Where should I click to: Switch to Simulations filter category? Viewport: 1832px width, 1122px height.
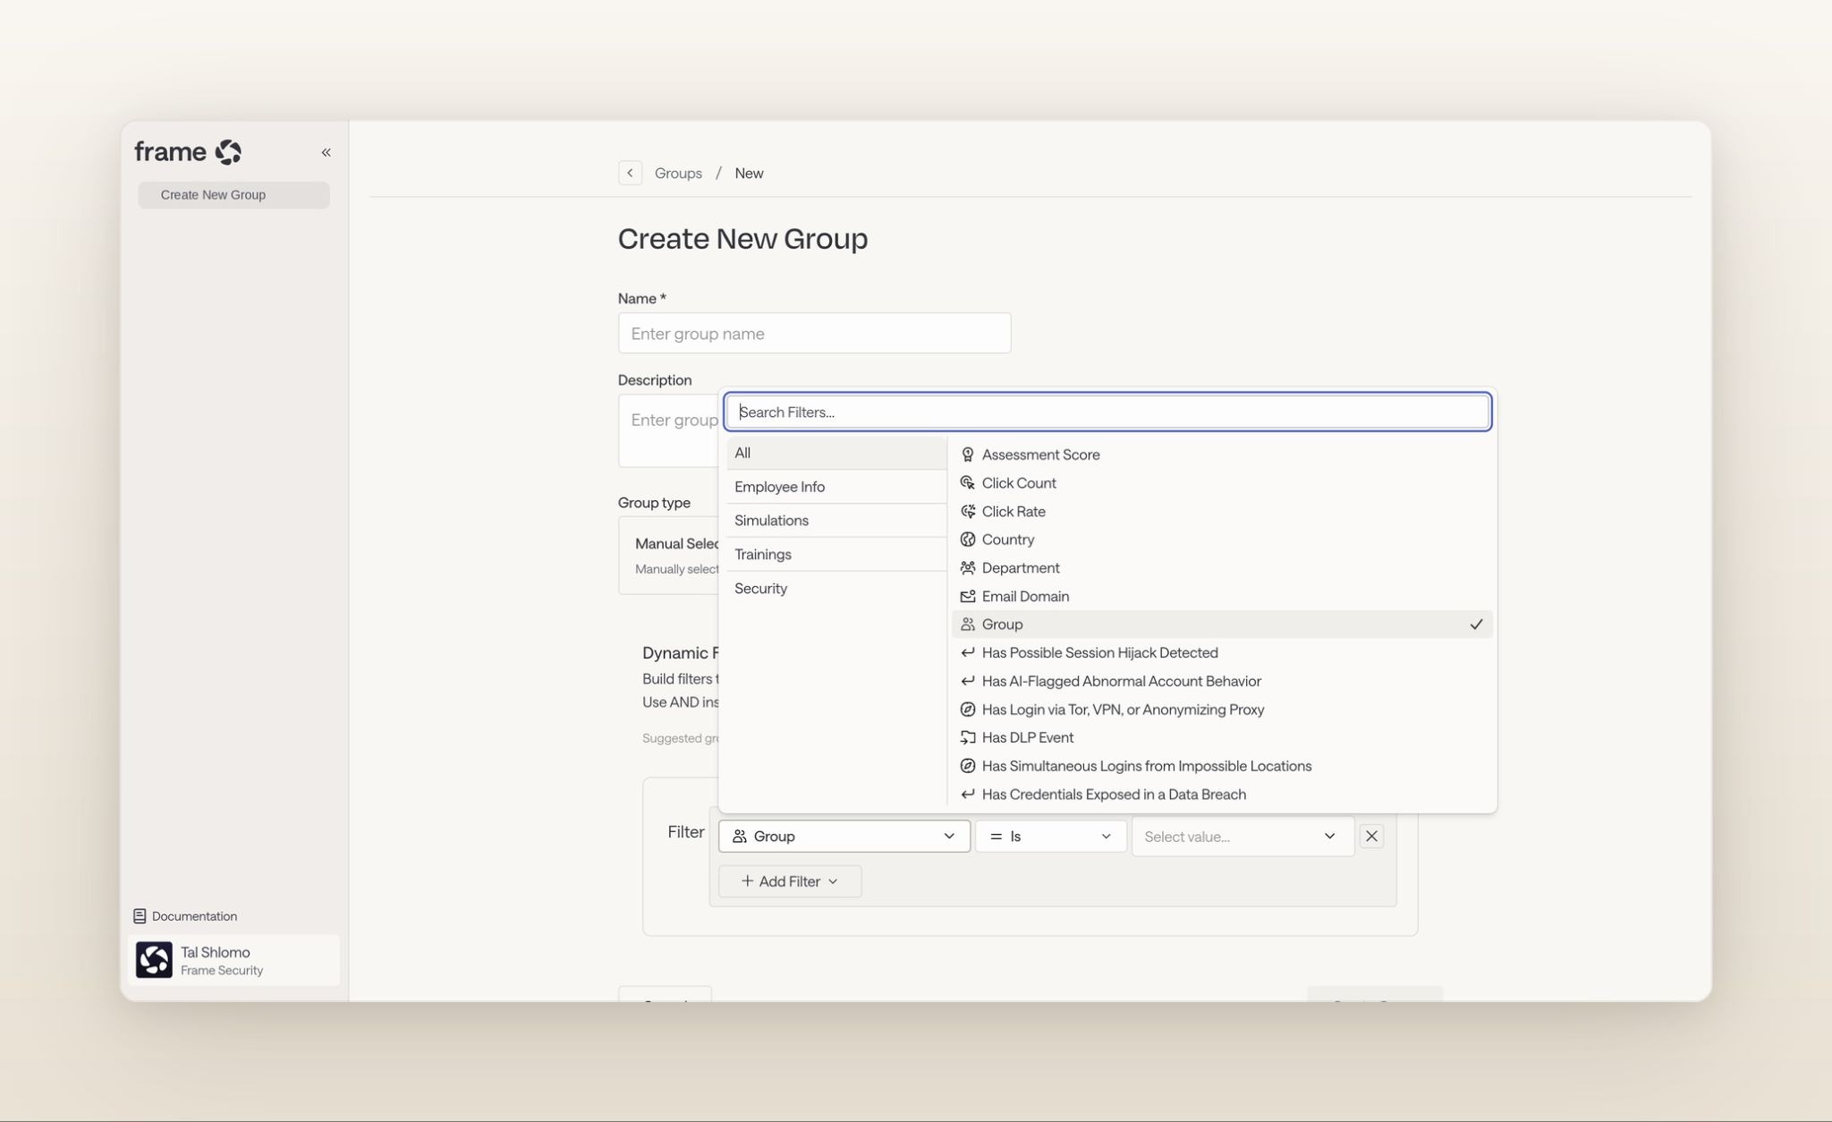point(836,521)
